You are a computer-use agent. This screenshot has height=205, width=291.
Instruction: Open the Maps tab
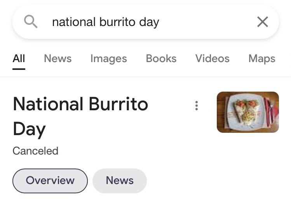[261, 59]
